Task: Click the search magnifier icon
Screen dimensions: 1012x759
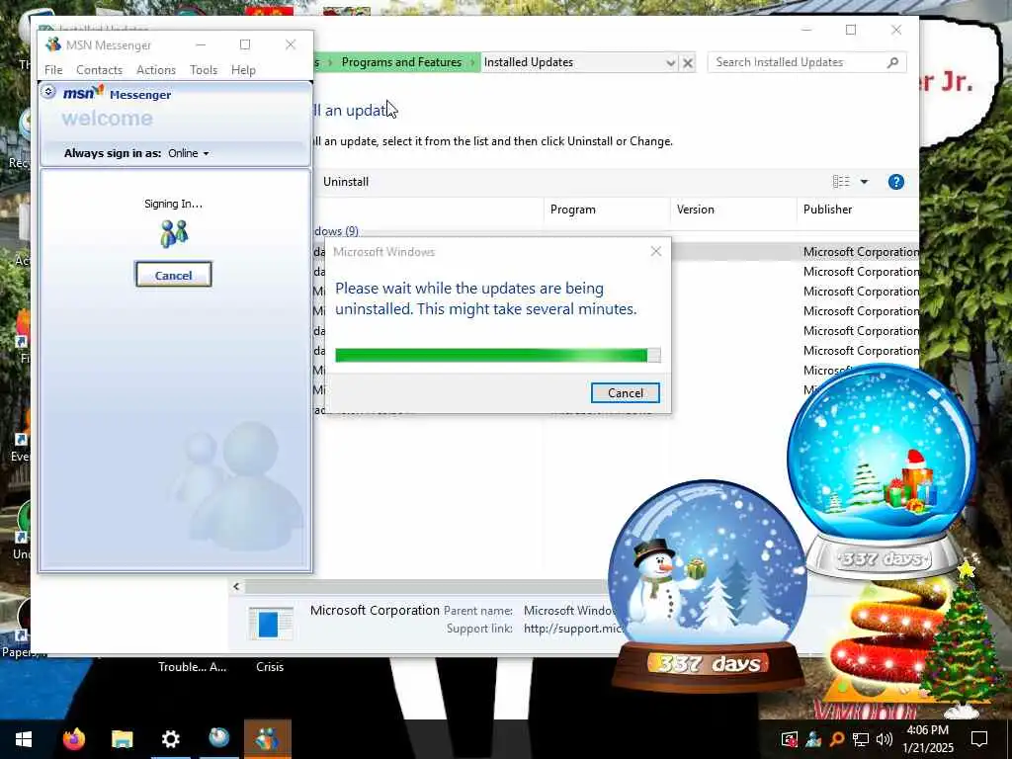Action: [x=892, y=62]
